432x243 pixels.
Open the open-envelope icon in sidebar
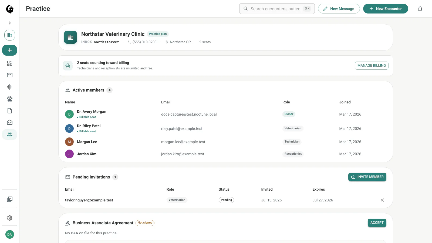coord(10,123)
